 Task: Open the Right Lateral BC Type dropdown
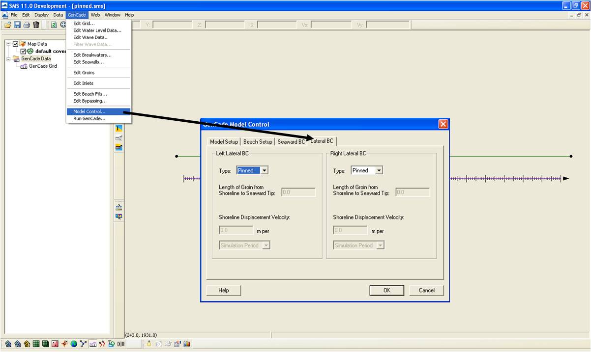point(379,170)
